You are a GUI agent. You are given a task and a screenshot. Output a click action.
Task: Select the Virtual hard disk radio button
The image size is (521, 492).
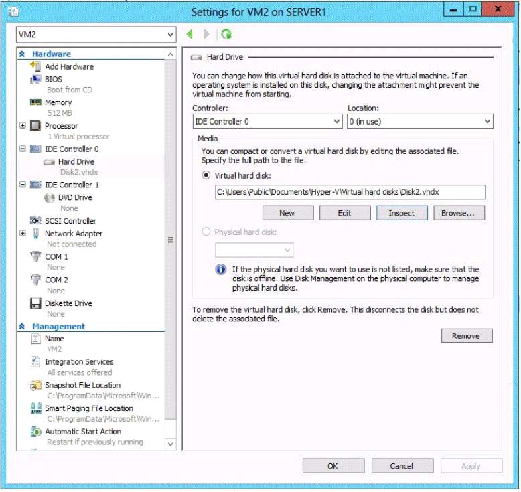pyautogui.click(x=206, y=175)
